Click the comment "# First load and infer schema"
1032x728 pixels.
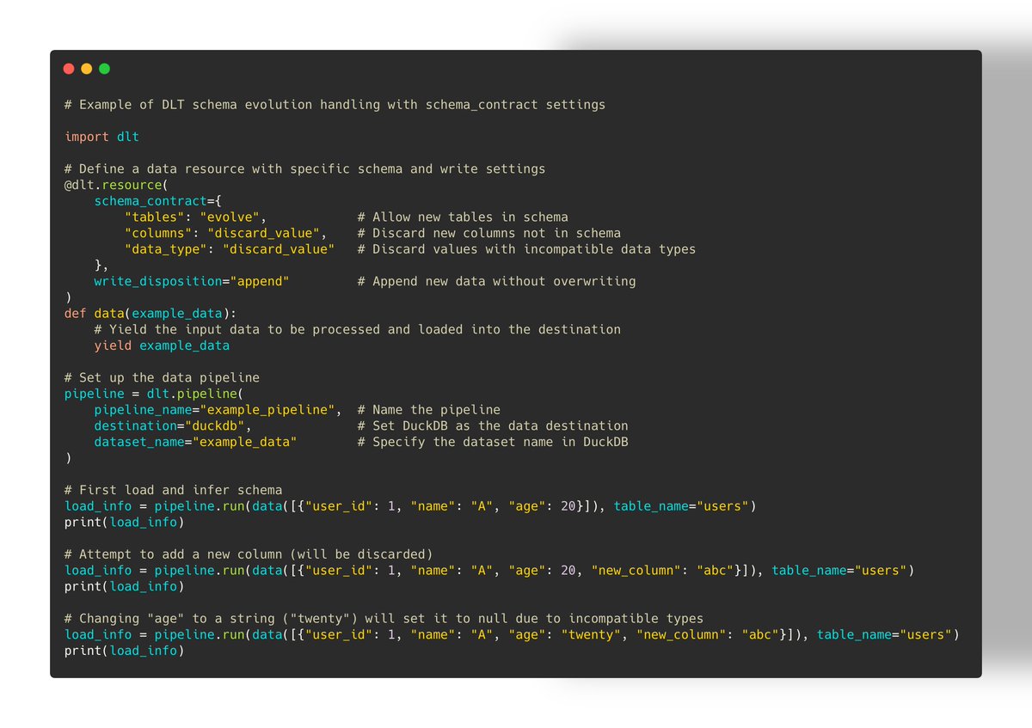tap(173, 490)
